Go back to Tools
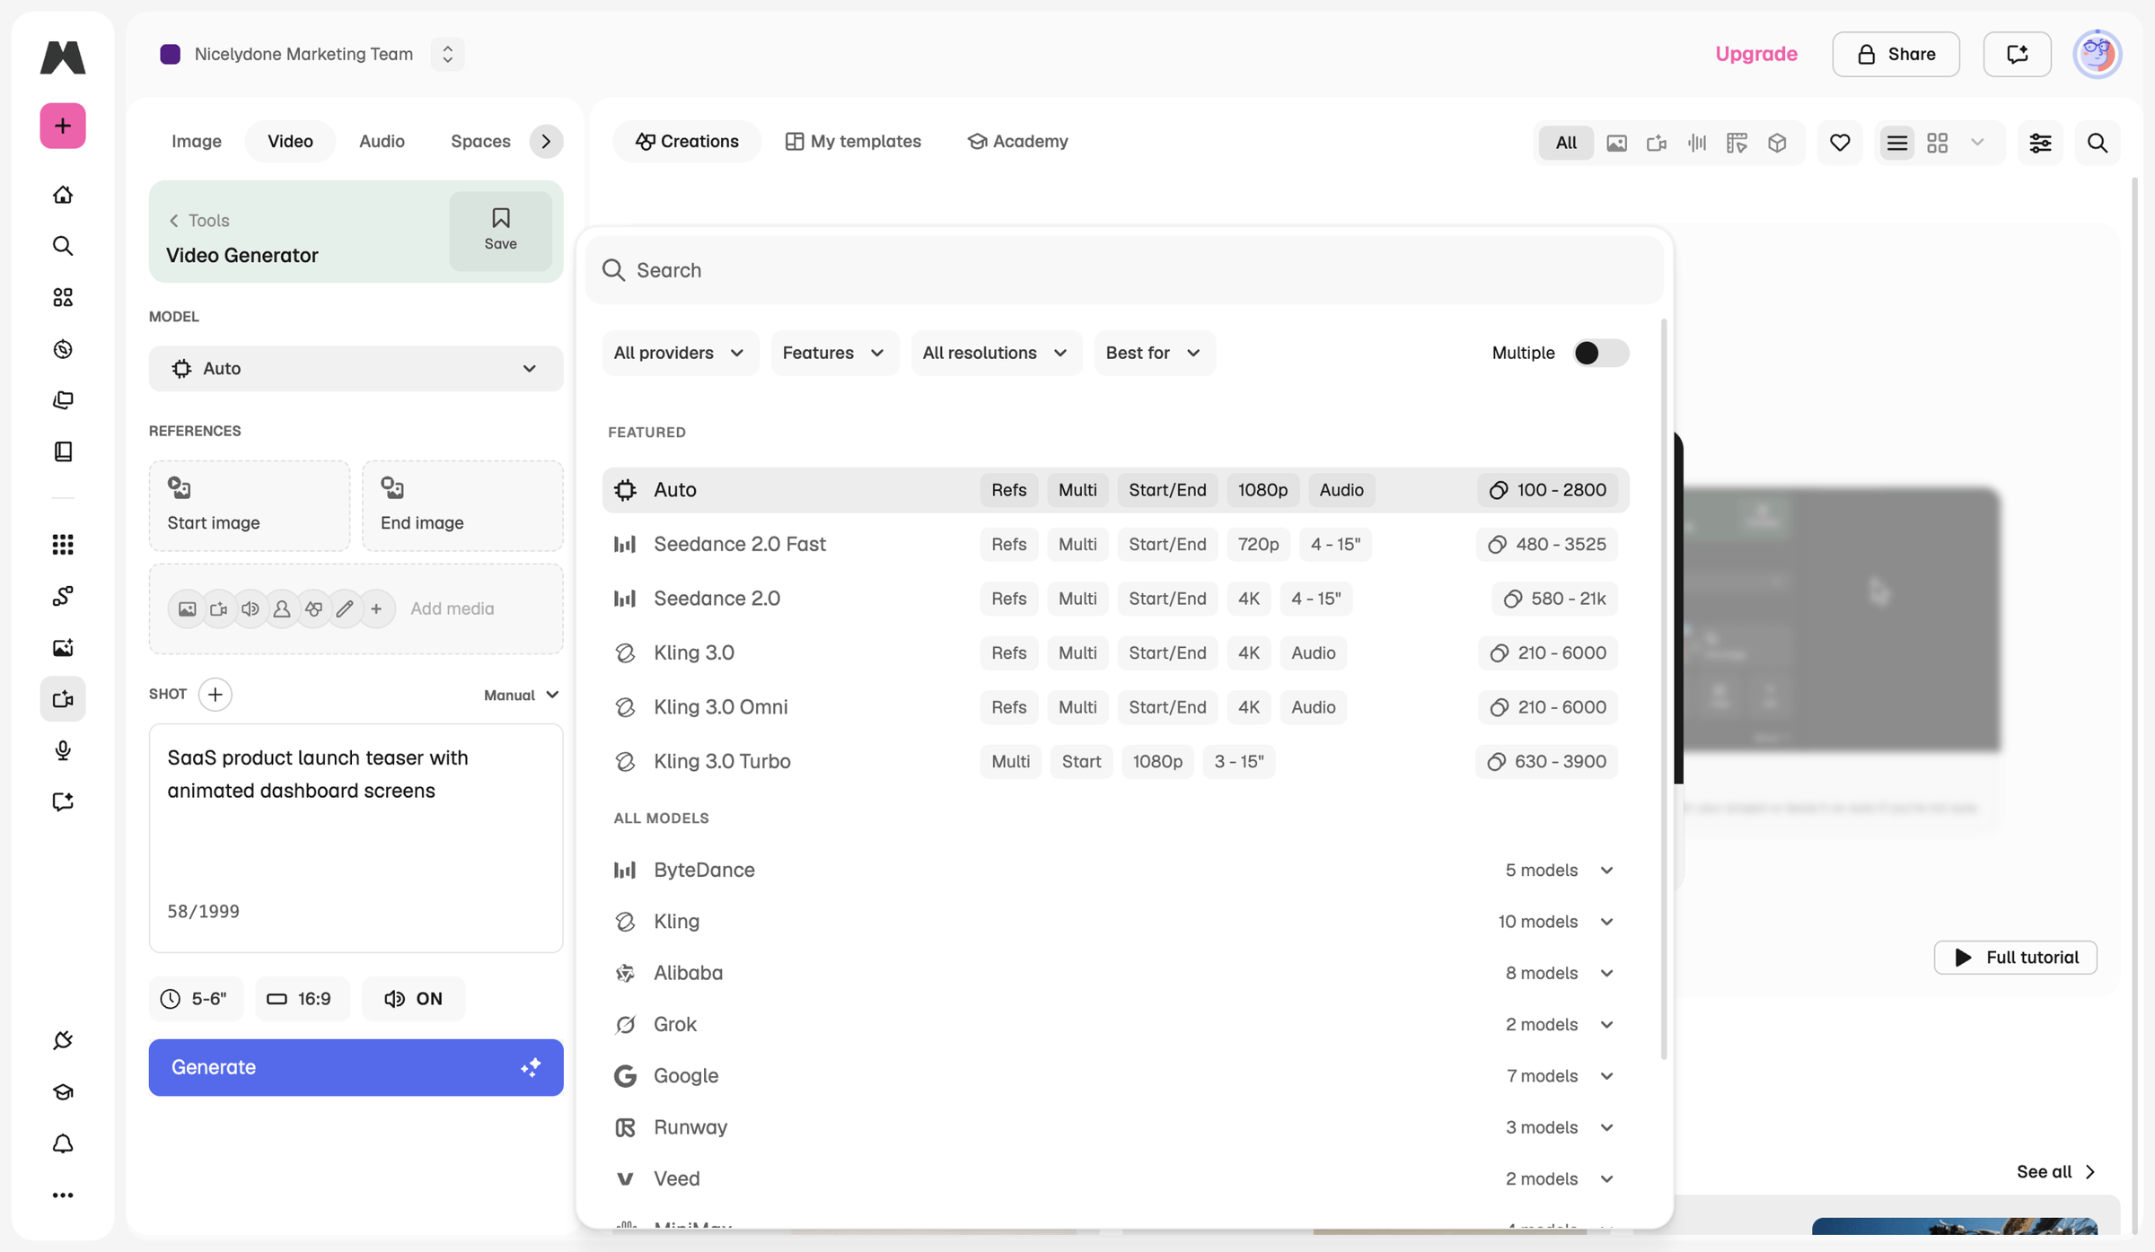 point(199,221)
